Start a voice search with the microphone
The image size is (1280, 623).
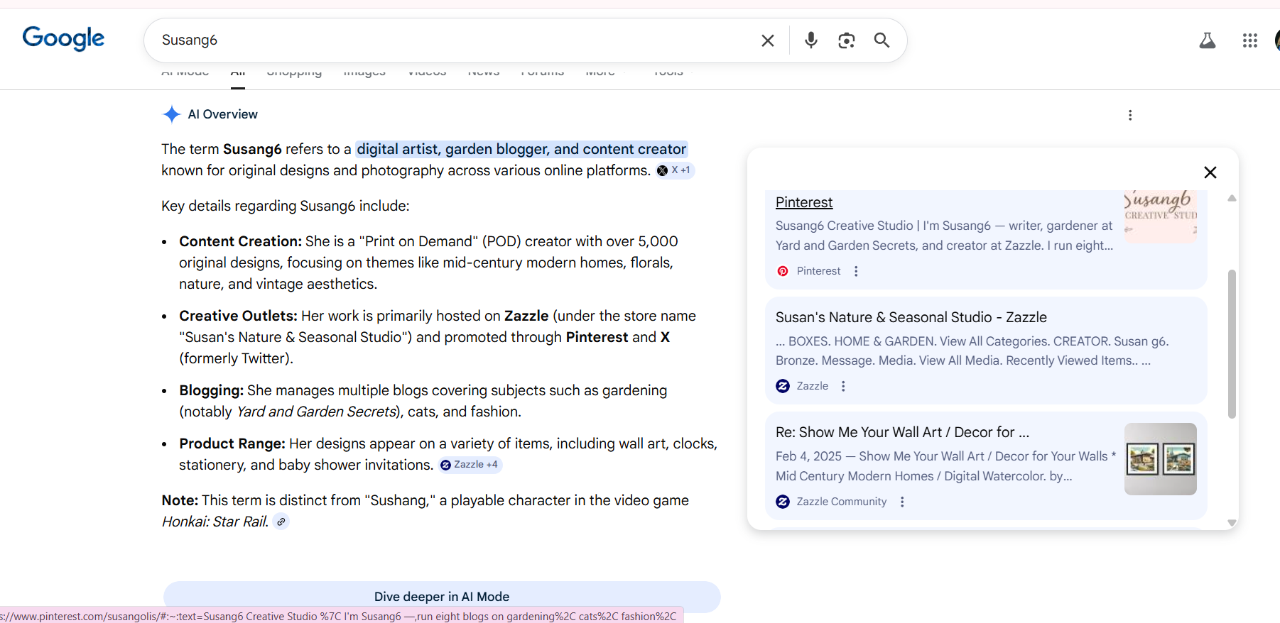(810, 40)
